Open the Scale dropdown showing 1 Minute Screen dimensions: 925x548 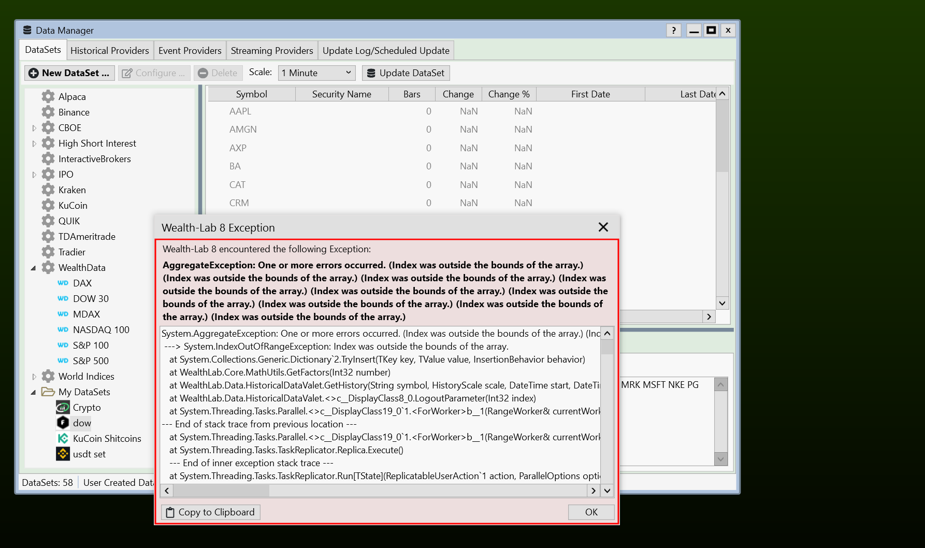click(x=316, y=73)
